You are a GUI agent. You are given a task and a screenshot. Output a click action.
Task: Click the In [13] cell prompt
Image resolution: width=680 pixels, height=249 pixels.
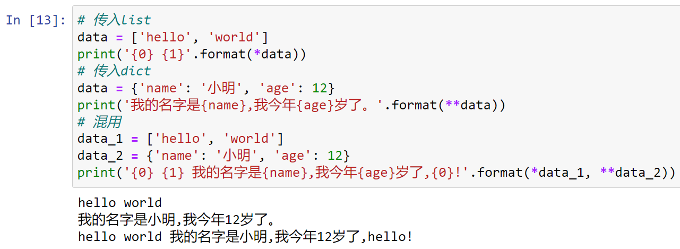pyautogui.click(x=36, y=20)
